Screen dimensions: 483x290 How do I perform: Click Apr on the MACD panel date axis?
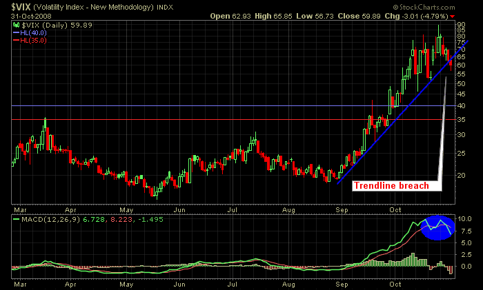(70, 284)
